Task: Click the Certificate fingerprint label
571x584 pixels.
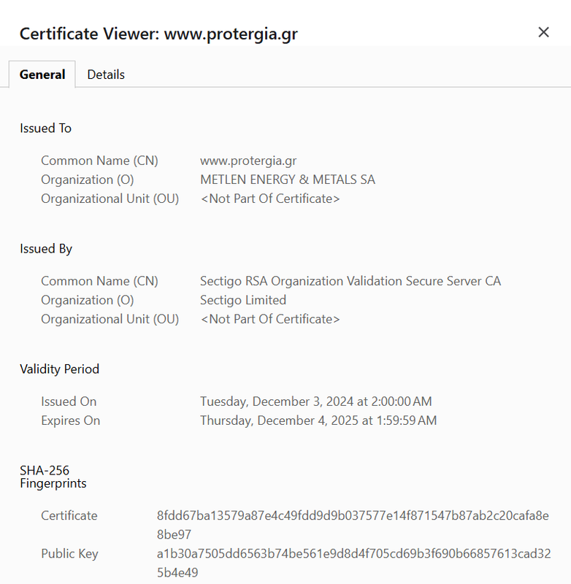Action: pos(69,515)
